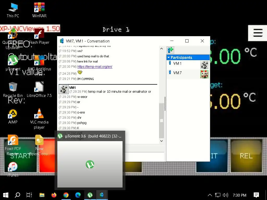Click the conversation window title icon
This screenshot has height=200, width=267.
pos(62,41)
